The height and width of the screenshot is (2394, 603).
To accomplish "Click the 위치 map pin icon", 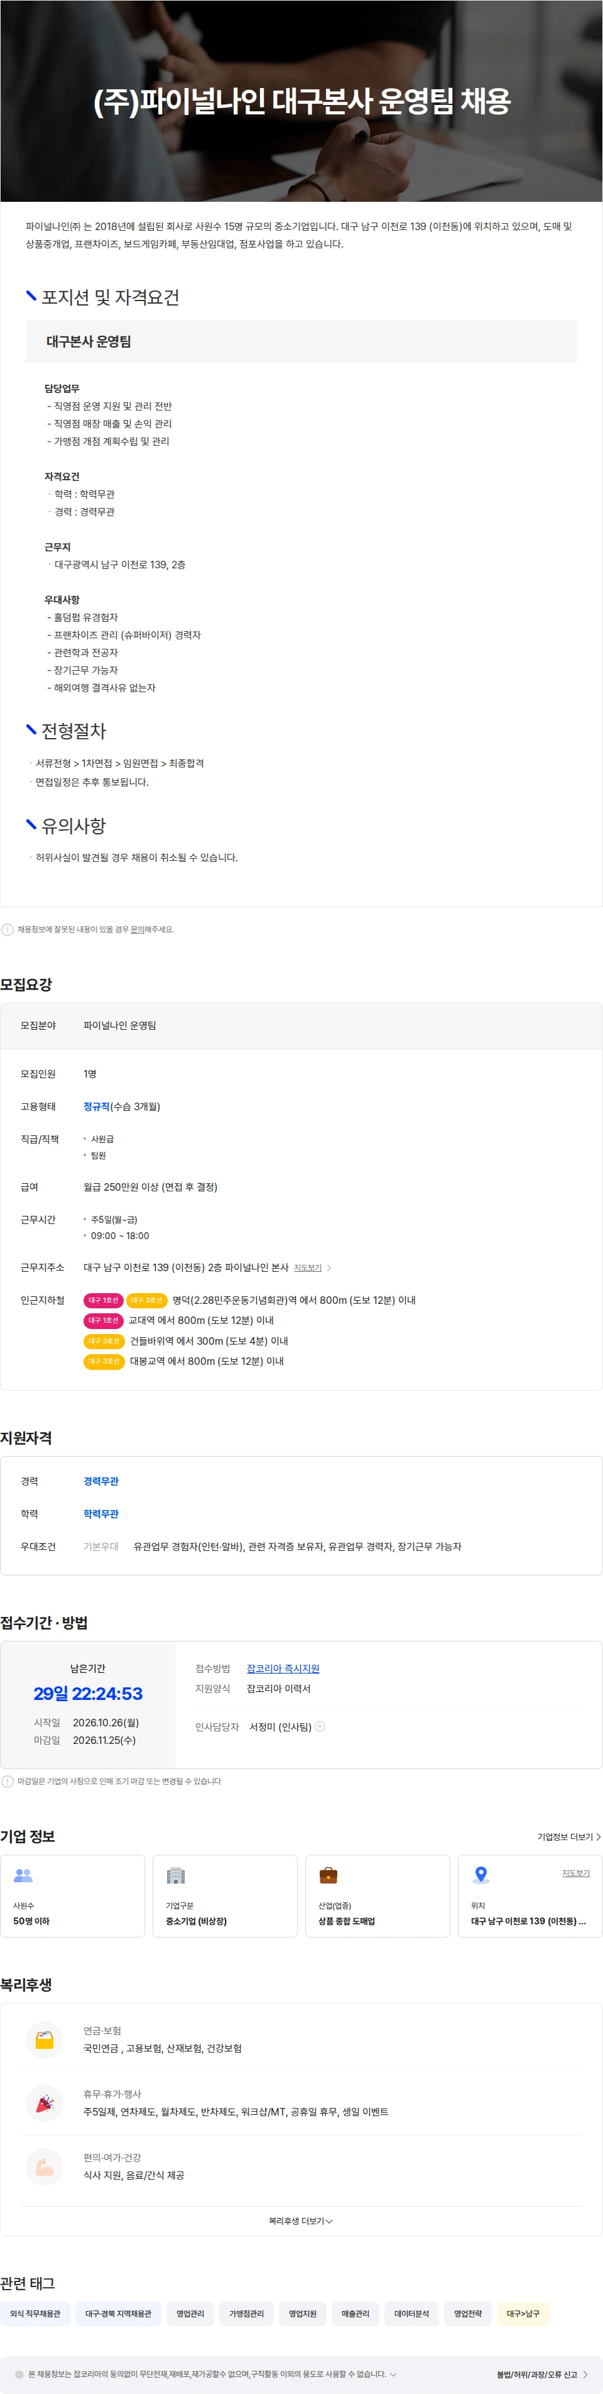I will pos(481,1875).
